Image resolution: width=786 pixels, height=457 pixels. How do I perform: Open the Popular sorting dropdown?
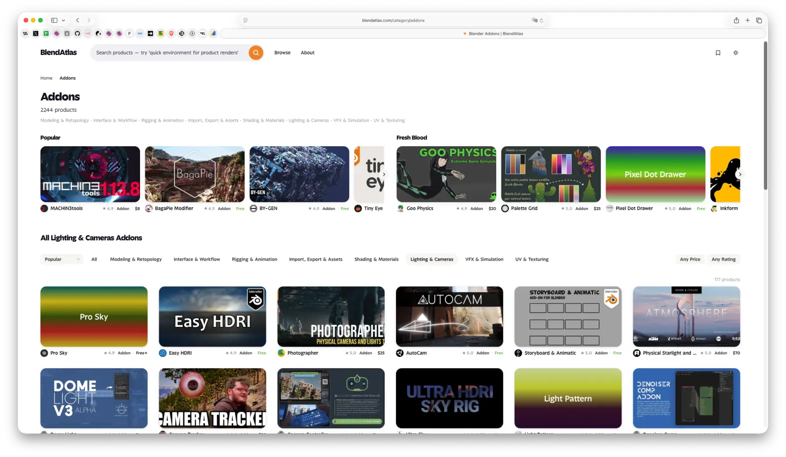tap(61, 259)
